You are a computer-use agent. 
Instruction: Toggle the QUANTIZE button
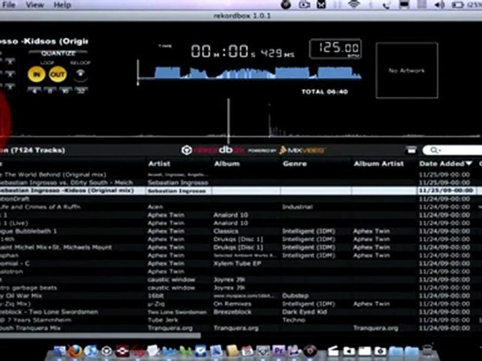pos(58,53)
